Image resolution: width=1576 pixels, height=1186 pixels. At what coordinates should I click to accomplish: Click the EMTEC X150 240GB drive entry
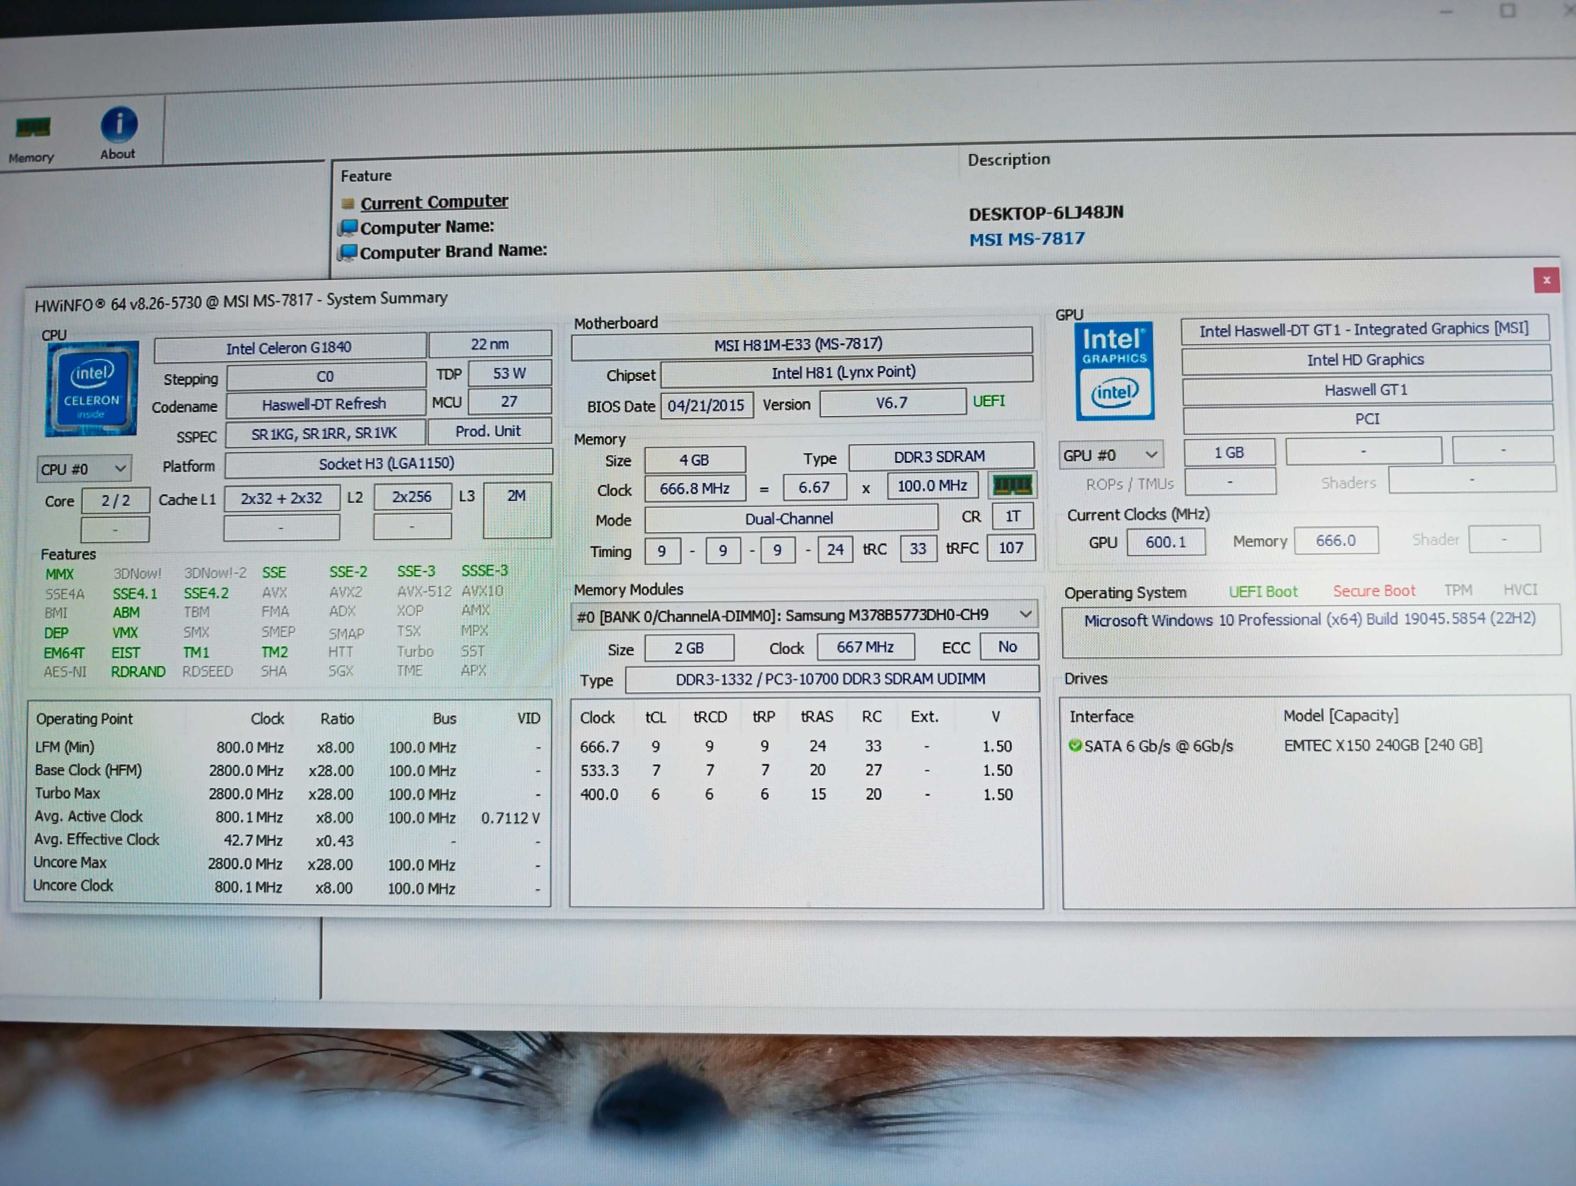pyautogui.click(x=1383, y=745)
